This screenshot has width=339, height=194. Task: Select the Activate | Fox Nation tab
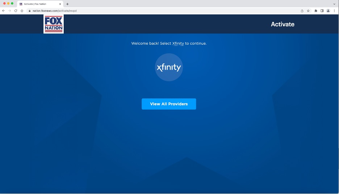[38, 4]
